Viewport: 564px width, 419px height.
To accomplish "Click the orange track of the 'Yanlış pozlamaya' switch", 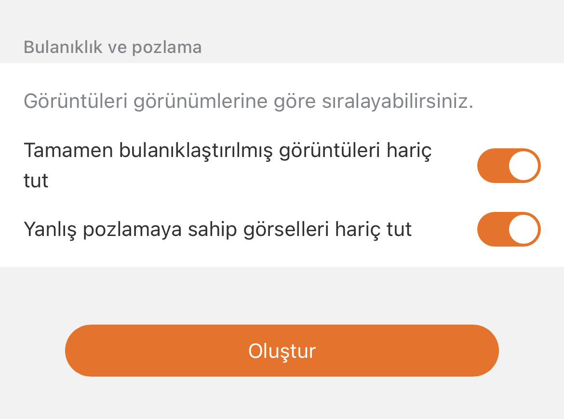I will (x=491, y=229).
